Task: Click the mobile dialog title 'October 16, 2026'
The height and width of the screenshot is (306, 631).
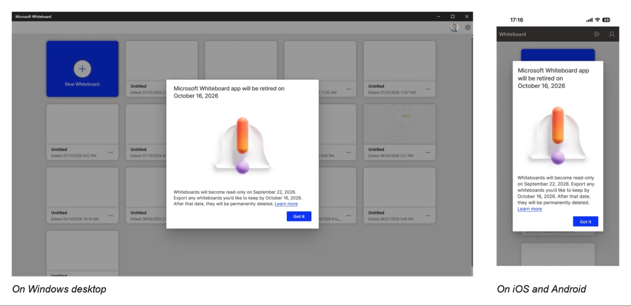Action: [x=541, y=86]
